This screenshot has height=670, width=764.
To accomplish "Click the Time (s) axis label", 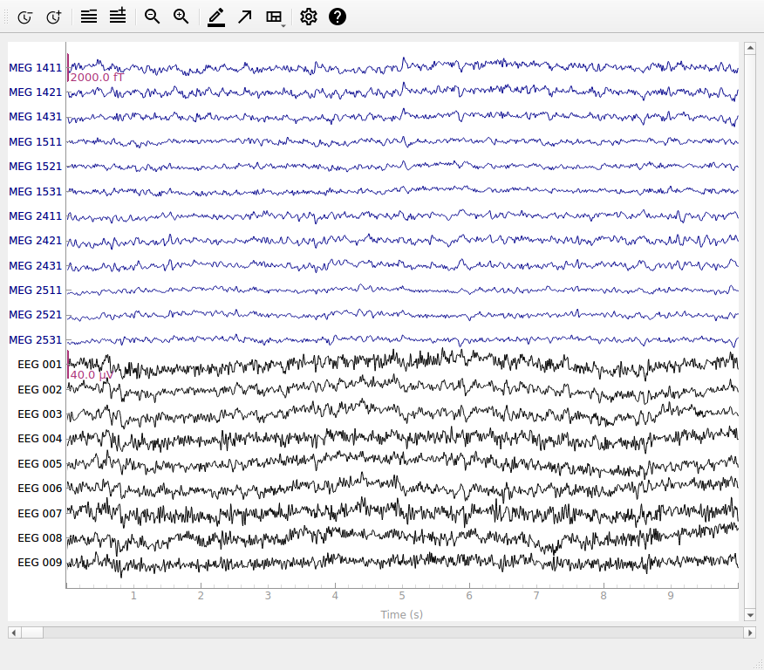I will click(x=402, y=614).
